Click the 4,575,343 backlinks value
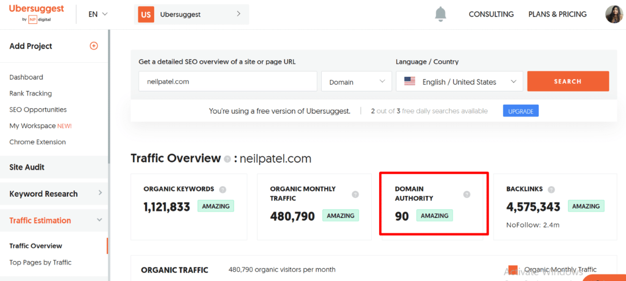The height and width of the screenshot is (281, 626). click(533, 207)
